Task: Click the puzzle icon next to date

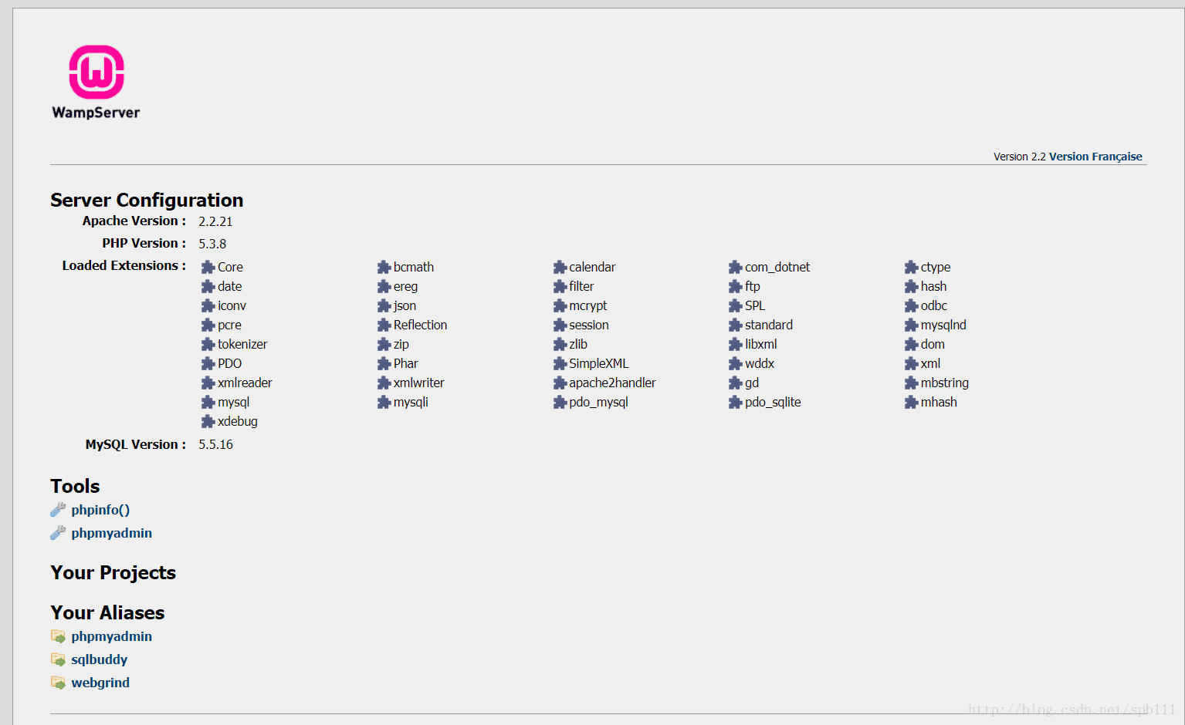Action: (x=208, y=286)
